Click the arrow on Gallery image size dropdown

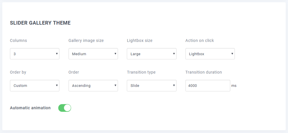tap(115, 54)
